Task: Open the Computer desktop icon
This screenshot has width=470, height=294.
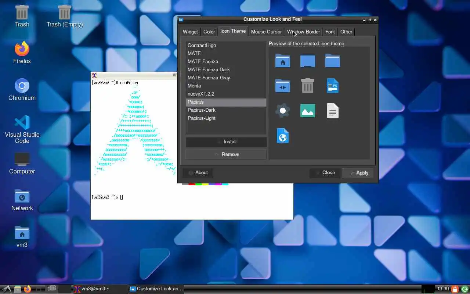Action: point(22,163)
